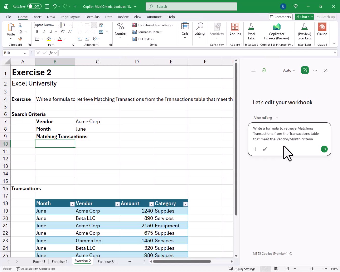Click the zoom slider handle
Image resolution: width=340 pixels, height=272 pixels.
(x=312, y=269)
